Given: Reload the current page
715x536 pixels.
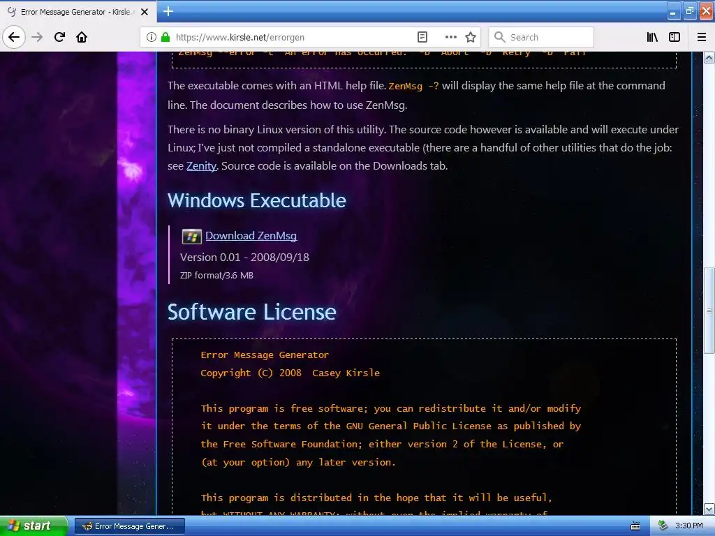Looking at the screenshot, I should [x=59, y=37].
